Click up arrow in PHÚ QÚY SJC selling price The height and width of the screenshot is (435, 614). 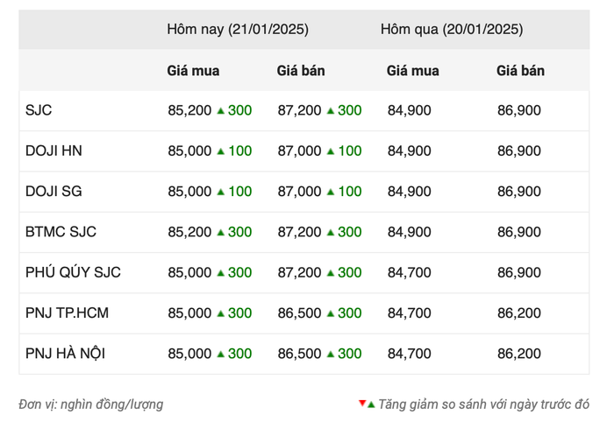[331, 273]
